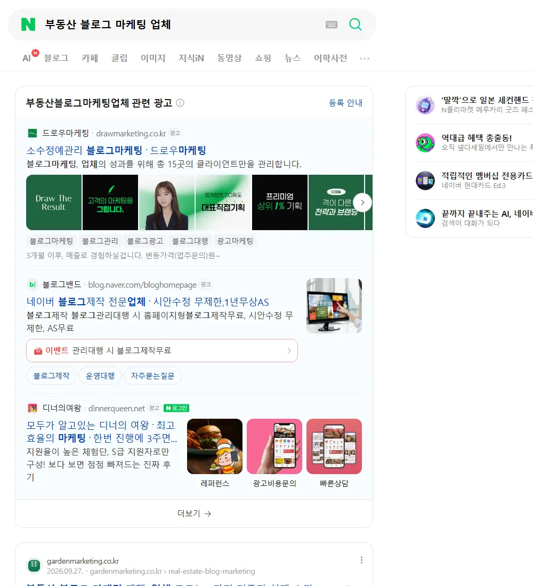Switch to the 블로그 tab
The height and width of the screenshot is (586, 533).
point(56,58)
